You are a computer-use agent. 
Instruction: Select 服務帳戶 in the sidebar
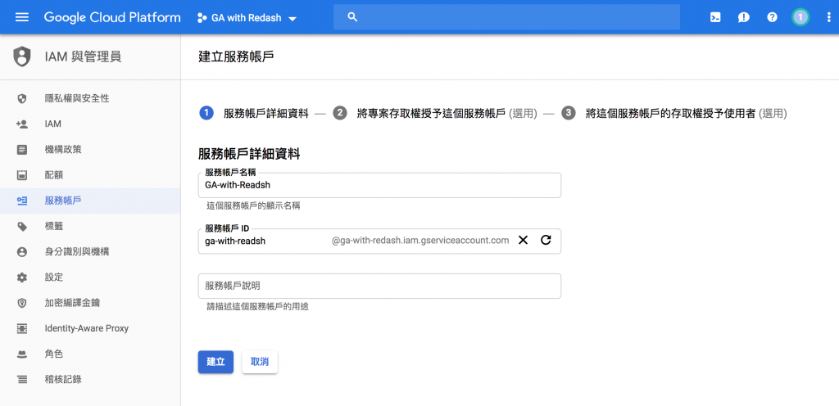(x=90, y=201)
